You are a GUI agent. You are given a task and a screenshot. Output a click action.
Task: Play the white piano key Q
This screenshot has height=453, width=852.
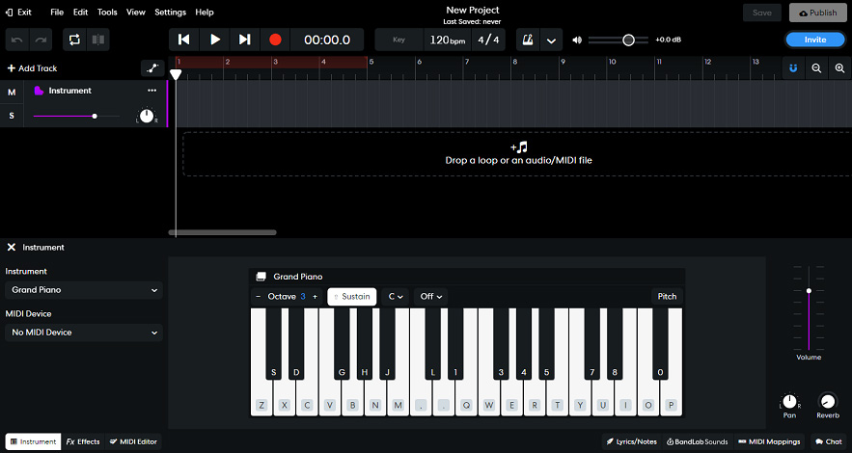click(466, 405)
